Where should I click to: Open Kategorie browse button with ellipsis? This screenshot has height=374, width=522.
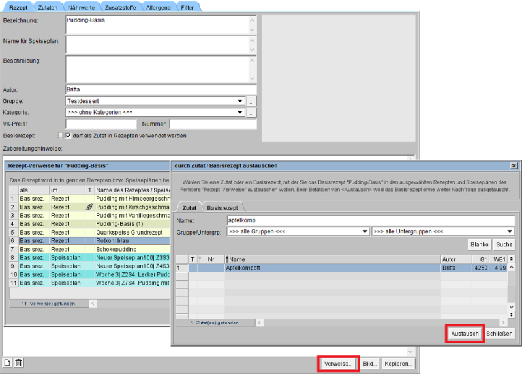(x=252, y=113)
